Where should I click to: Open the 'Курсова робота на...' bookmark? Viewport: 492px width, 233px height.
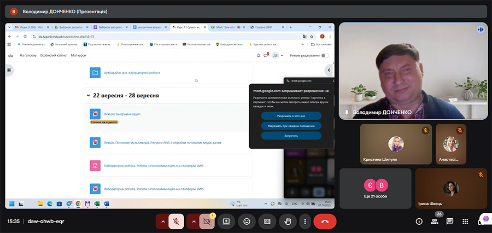pos(263,44)
